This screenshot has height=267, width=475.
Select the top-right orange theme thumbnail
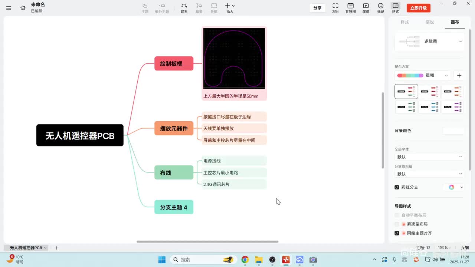click(x=452, y=91)
